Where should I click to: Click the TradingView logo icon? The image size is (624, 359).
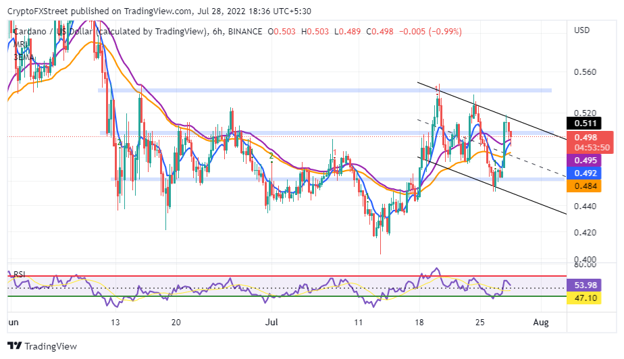pyautogui.click(x=14, y=346)
